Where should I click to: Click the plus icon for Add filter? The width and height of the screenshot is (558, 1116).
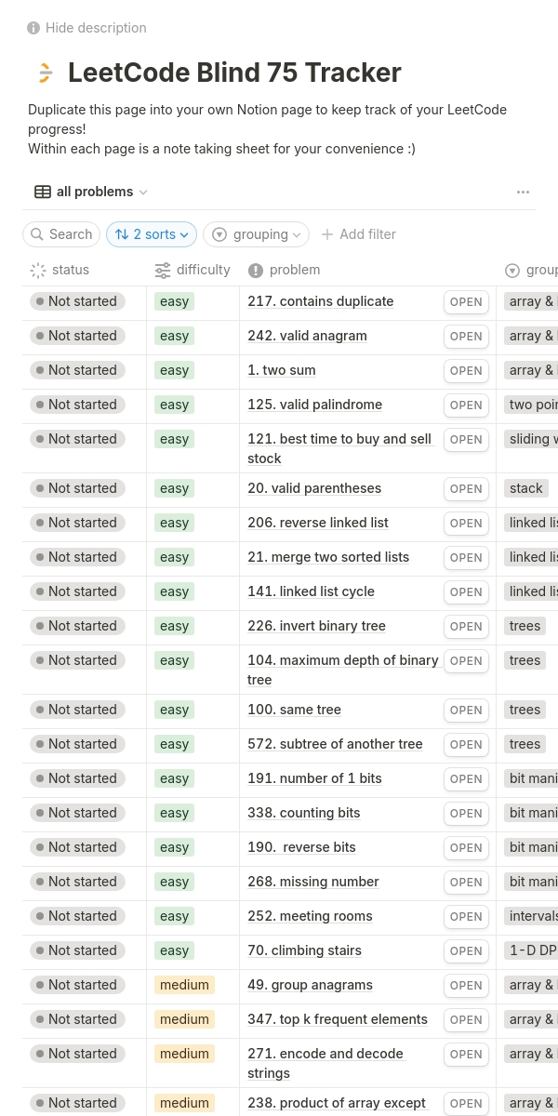click(327, 234)
